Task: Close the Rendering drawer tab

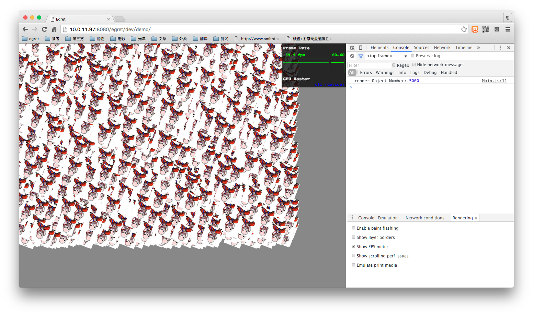Action: click(x=476, y=218)
